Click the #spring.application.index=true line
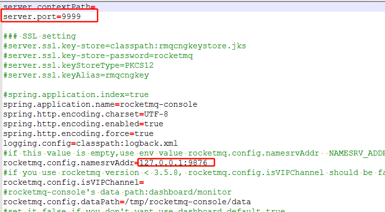 (x=76, y=95)
